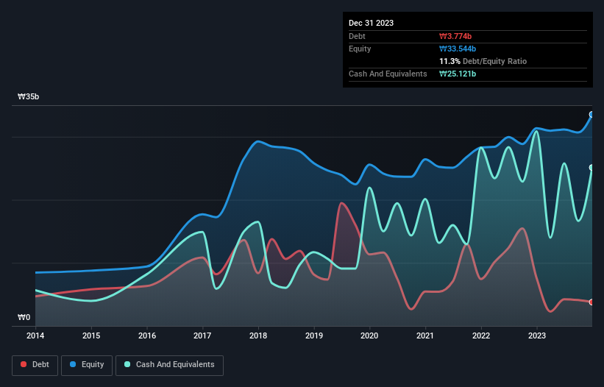Click the ₩3.774b debt value
The height and width of the screenshot is (387, 604).
455,36
